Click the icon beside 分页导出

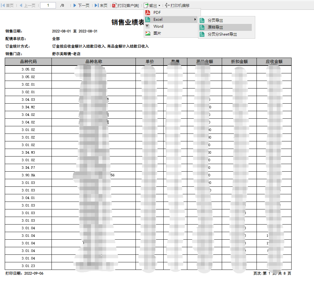click(x=202, y=20)
